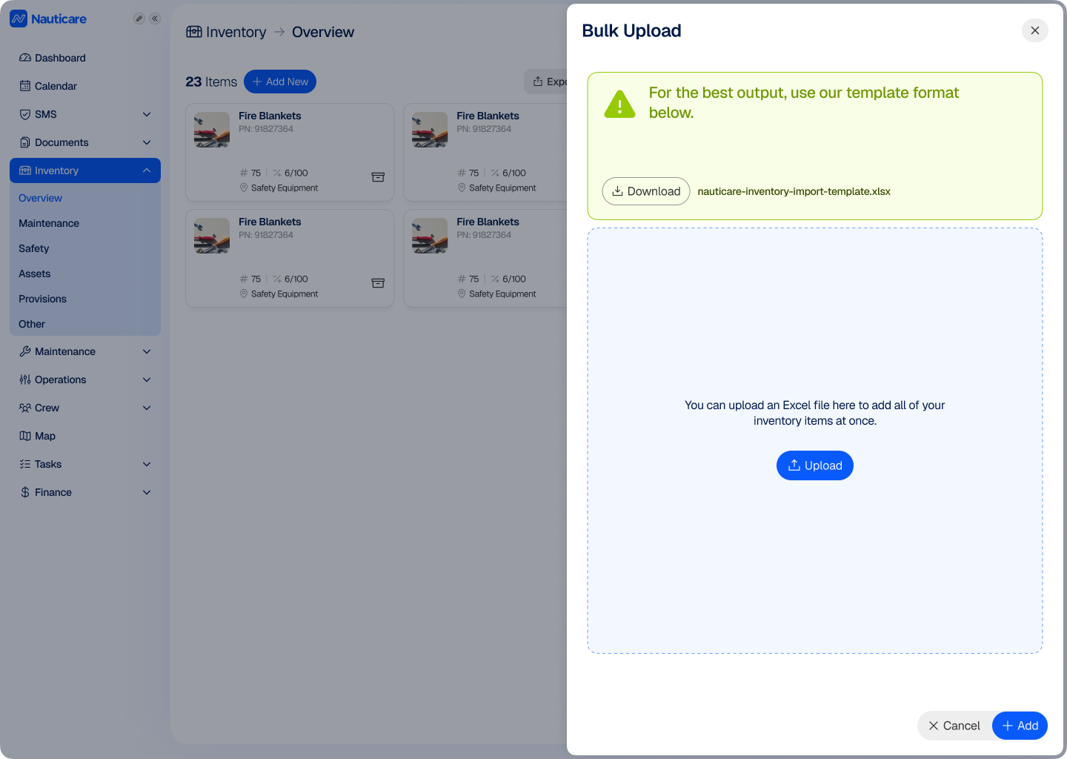The image size is (1067, 759).
Task: Expand the Crew section chevron
Action: pyautogui.click(x=147, y=408)
